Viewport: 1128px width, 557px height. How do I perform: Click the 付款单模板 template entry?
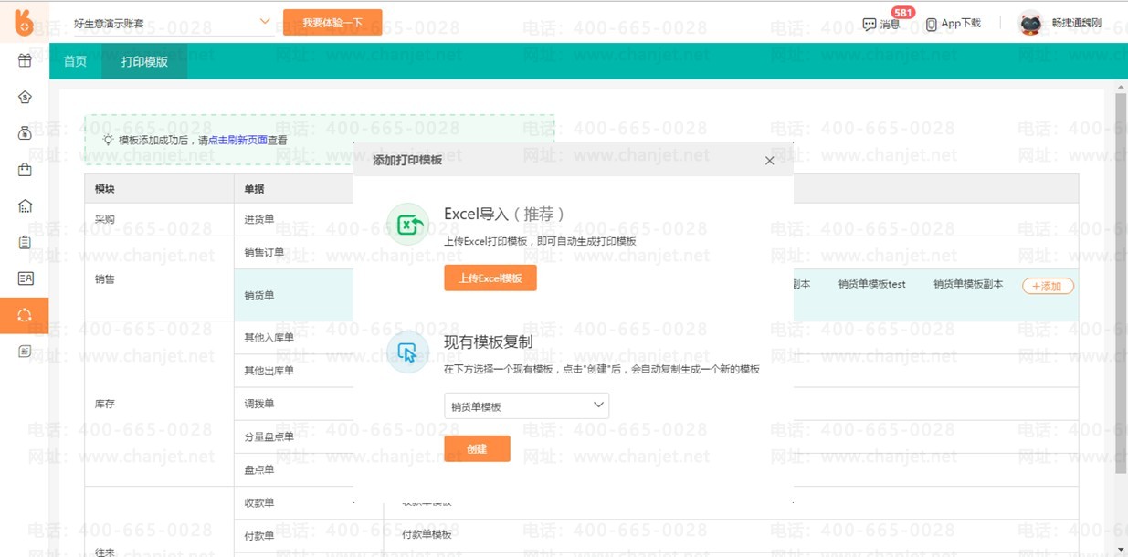[427, 535]
